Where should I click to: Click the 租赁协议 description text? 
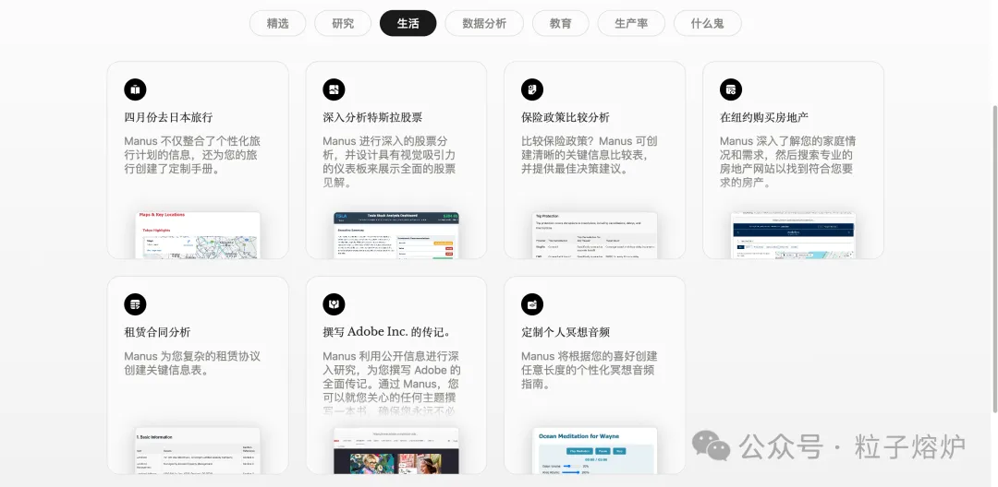click(192, 363)
